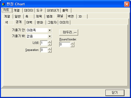Close the 편집 Chart dialog window

pyautogui.click(x=127, y=4)
